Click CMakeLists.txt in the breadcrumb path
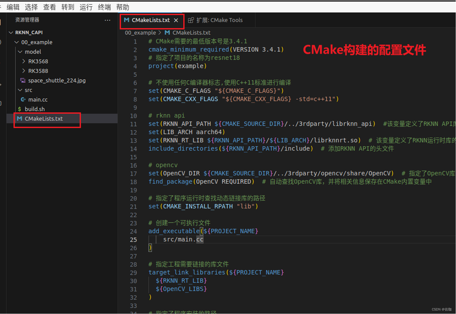The image size is (456, 314). click(191, 33)
